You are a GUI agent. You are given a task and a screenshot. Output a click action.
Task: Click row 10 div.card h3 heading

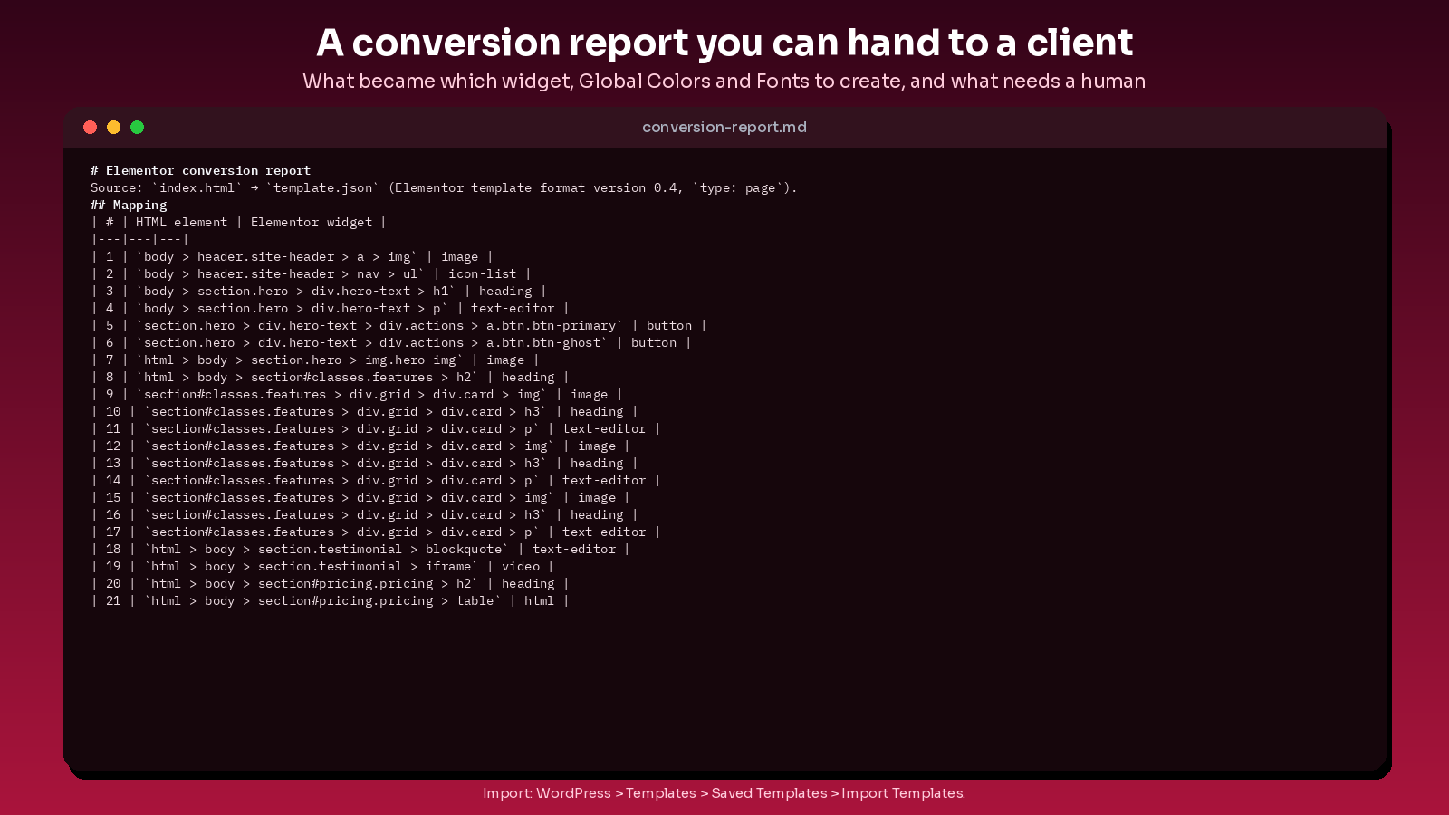pos(364,411)
